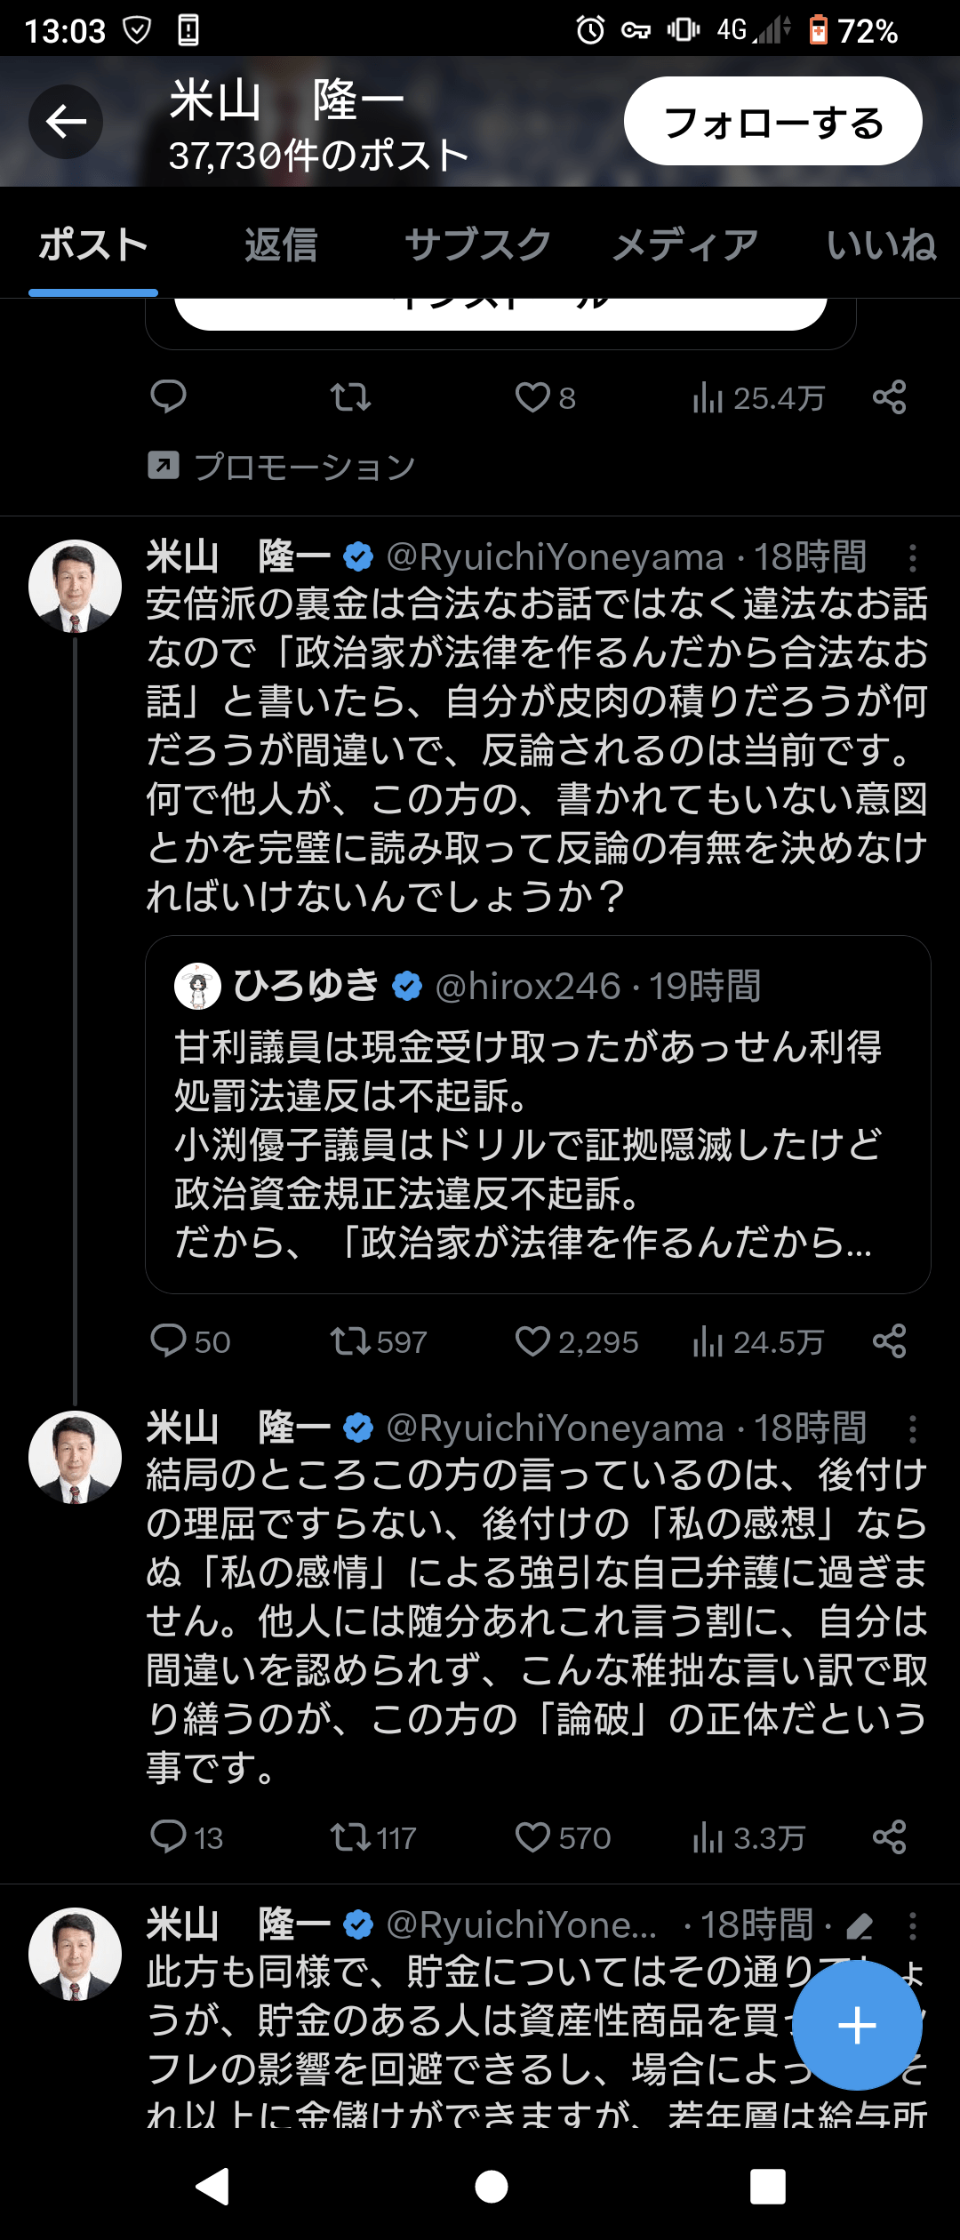
Task: Open more options on 此方も同様で post
Action: [912, 1926]
